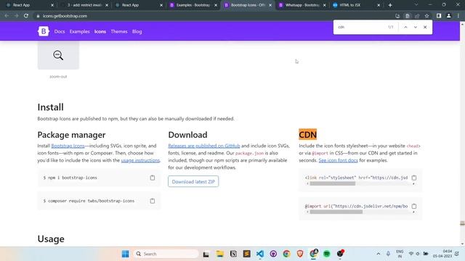Viewport: 465px width, 261px height.
Task: Click the highlighted 'CDN' heading
Action: 308,135
